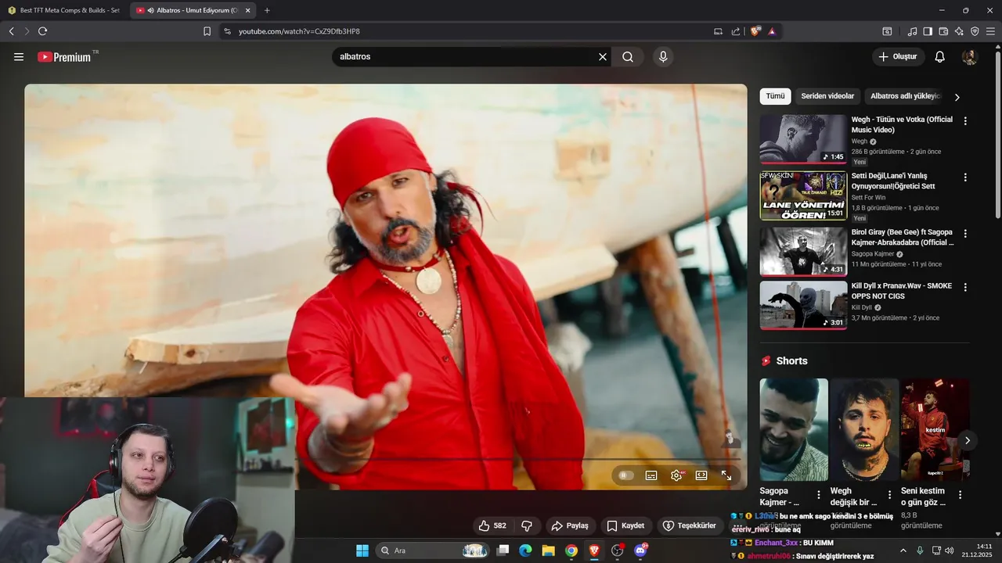Viewport: 1002px width, 563px height.
Task: Click the Kaydet save button
Action: pyautogui.click(x=625, y=526)
